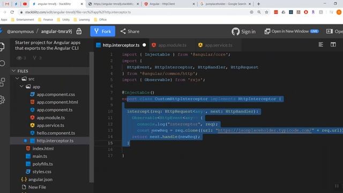Click line number 15 in the editor
The width and height of the screenshot is (343, 193).
pos(110,143)
